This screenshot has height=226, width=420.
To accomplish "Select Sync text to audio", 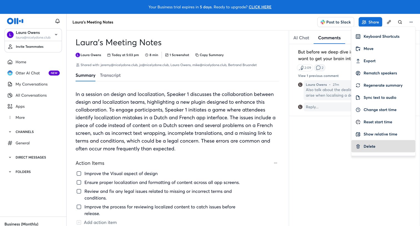I will [383, 97].
